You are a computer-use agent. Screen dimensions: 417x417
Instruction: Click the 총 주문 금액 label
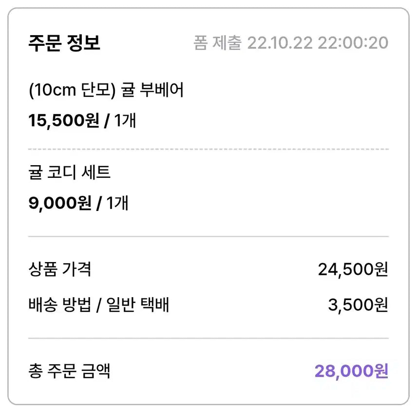click(69, 371)
